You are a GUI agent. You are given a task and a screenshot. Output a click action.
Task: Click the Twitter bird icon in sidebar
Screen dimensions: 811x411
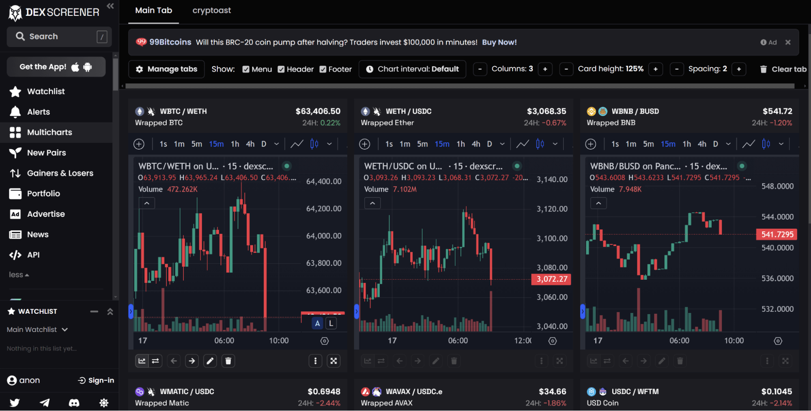[x=15, y=402]
